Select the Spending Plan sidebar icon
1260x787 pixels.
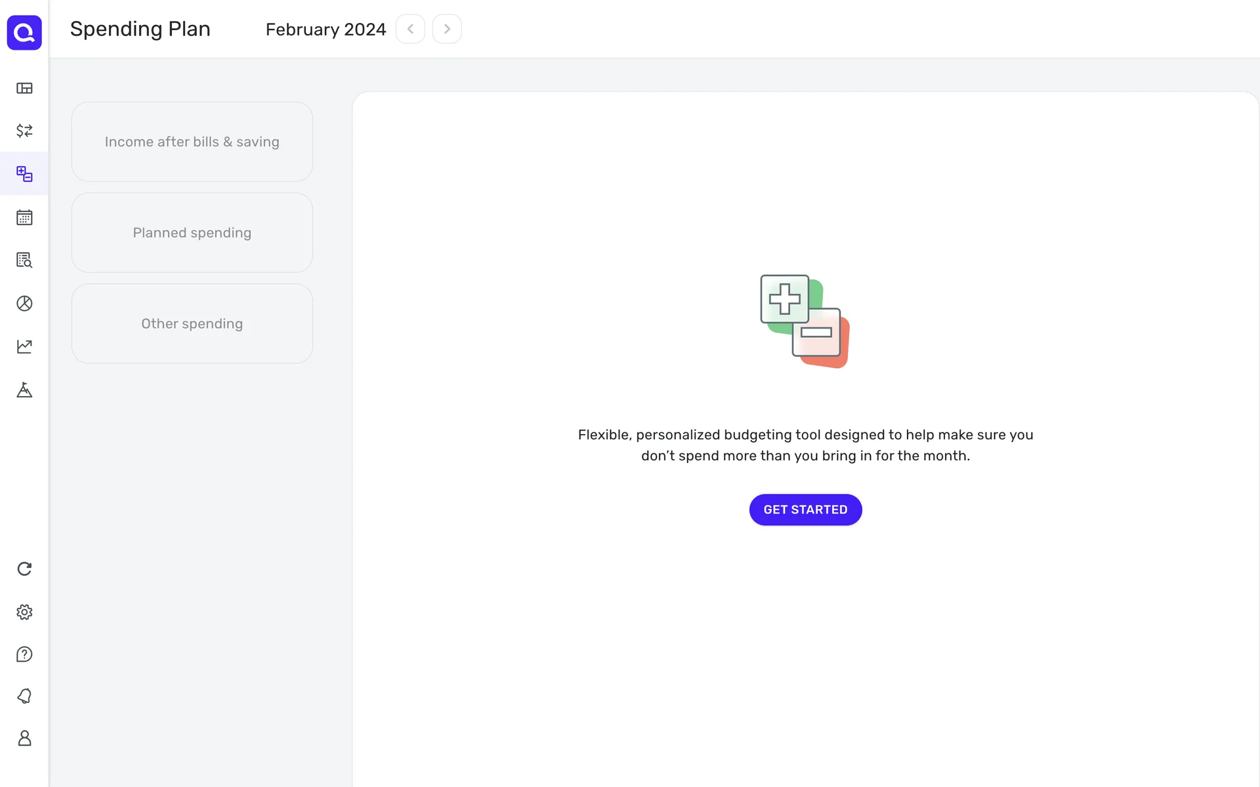tap(24, 174)
